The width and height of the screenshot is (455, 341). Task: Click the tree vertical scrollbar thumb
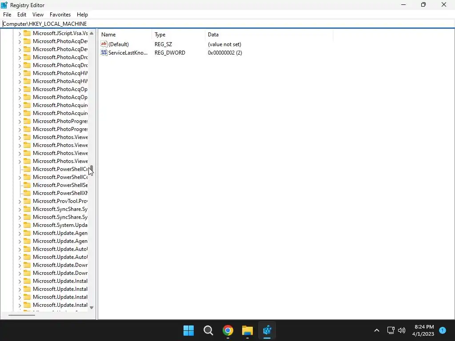click(x=92, y=169)
